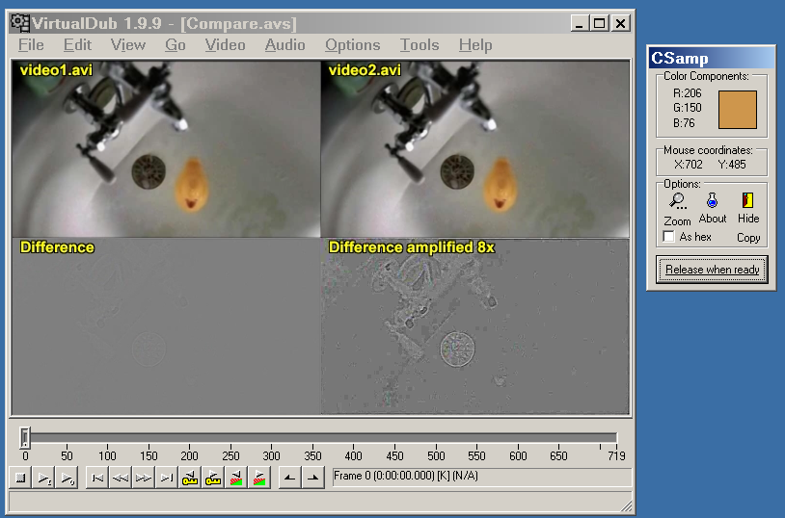Viewport: 785px width, 518px height.
Task: Scan backward for a scene change
Action: (x=236, y=478)
